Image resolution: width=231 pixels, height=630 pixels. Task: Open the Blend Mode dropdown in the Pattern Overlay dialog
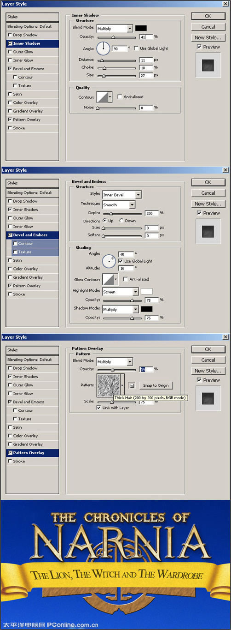115,362
